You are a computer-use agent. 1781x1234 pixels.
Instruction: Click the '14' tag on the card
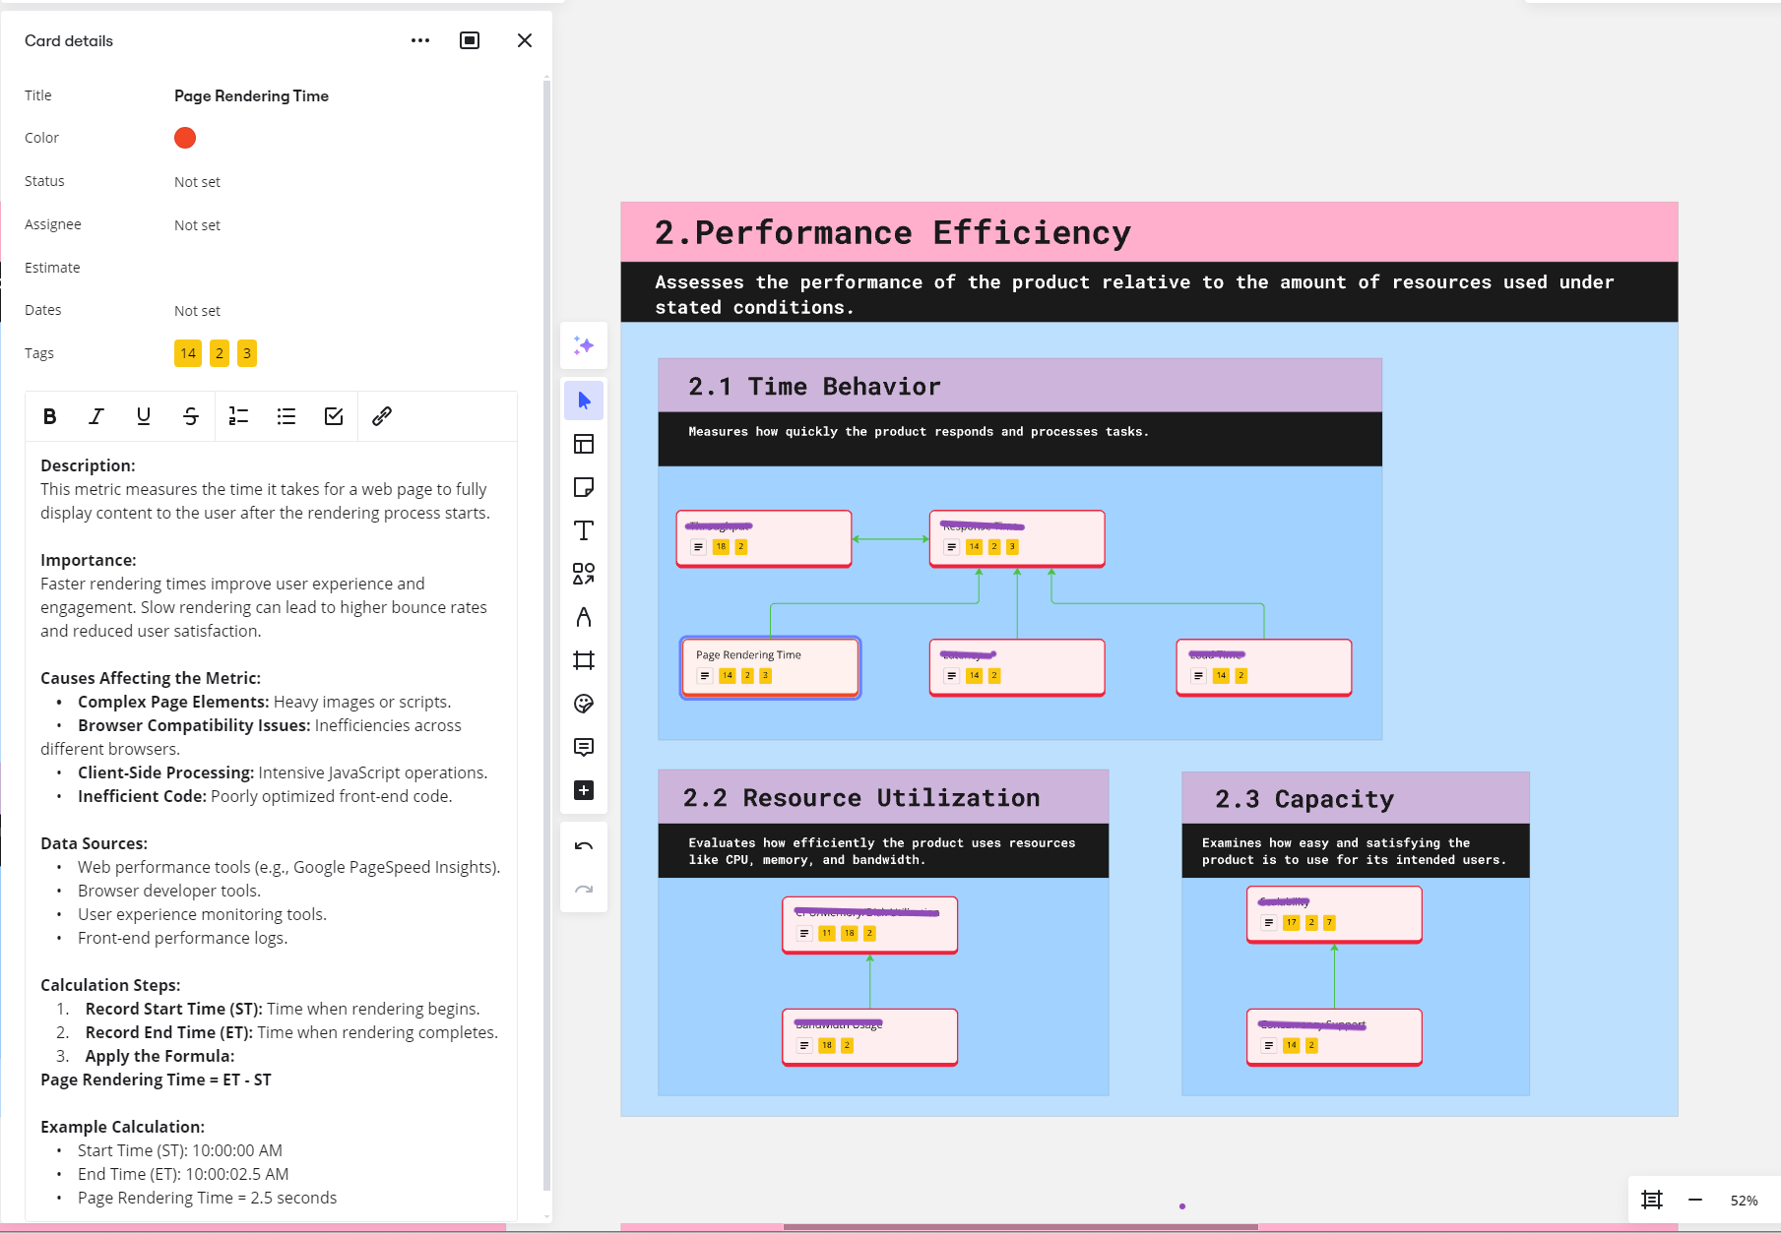pos(187,353)
